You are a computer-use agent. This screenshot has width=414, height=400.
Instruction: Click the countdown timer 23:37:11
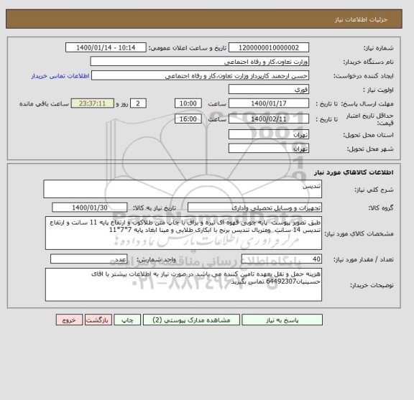(x=93, y=103)
